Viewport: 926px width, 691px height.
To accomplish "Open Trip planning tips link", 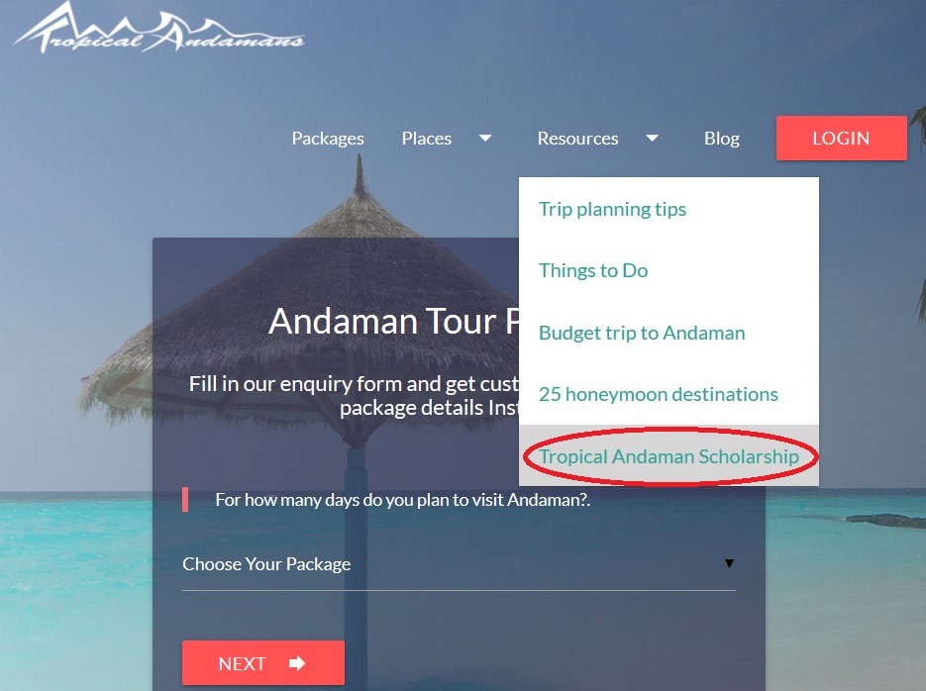I will point(612,210).
